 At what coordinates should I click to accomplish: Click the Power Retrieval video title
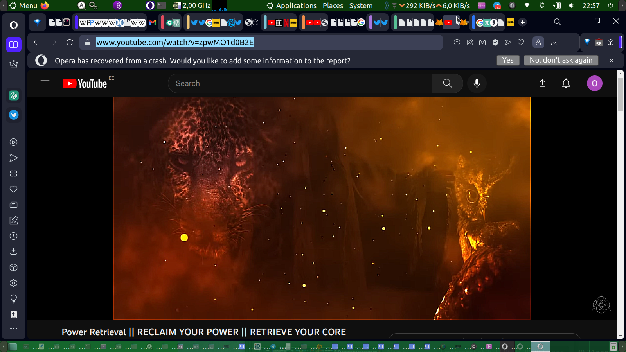[x=204, y=332]
